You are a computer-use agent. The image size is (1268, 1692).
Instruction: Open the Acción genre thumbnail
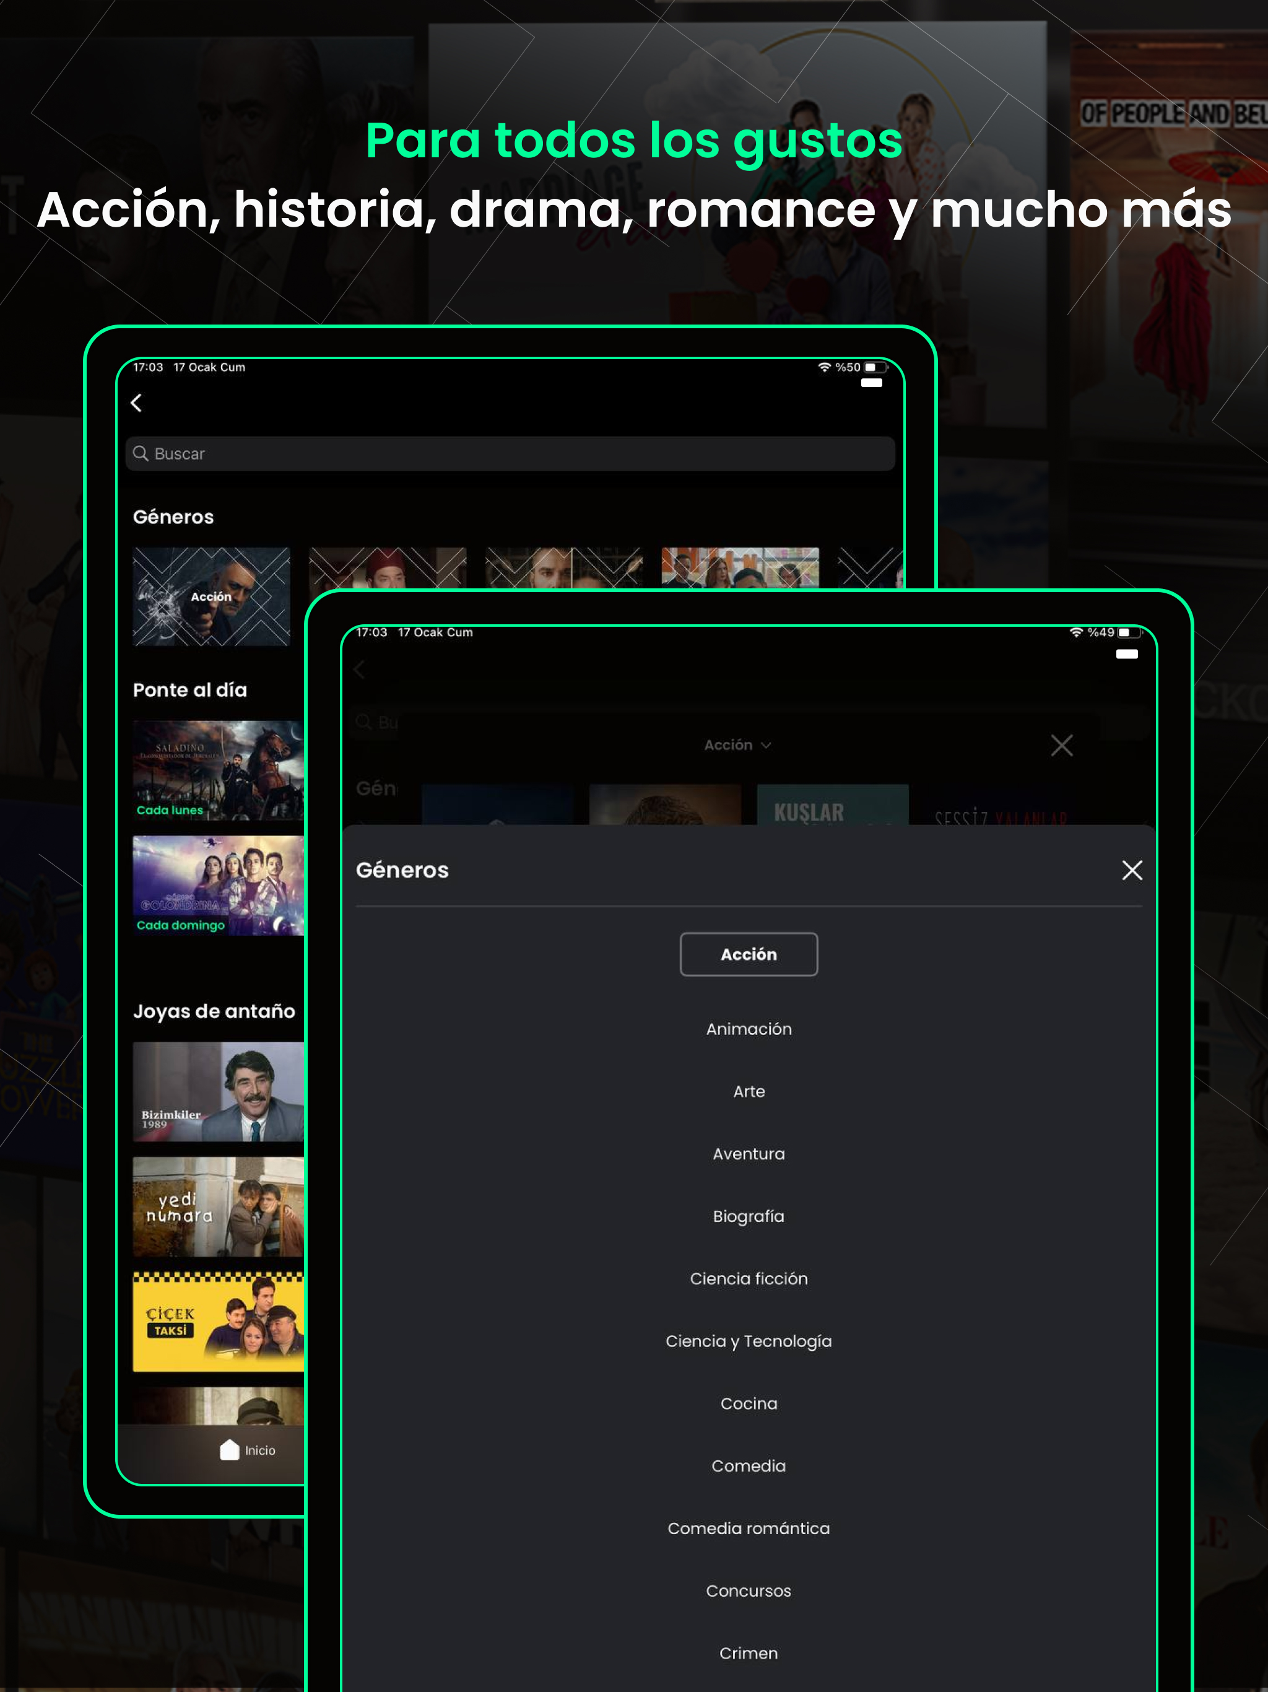pyautogui.click(x=211, y=596)
